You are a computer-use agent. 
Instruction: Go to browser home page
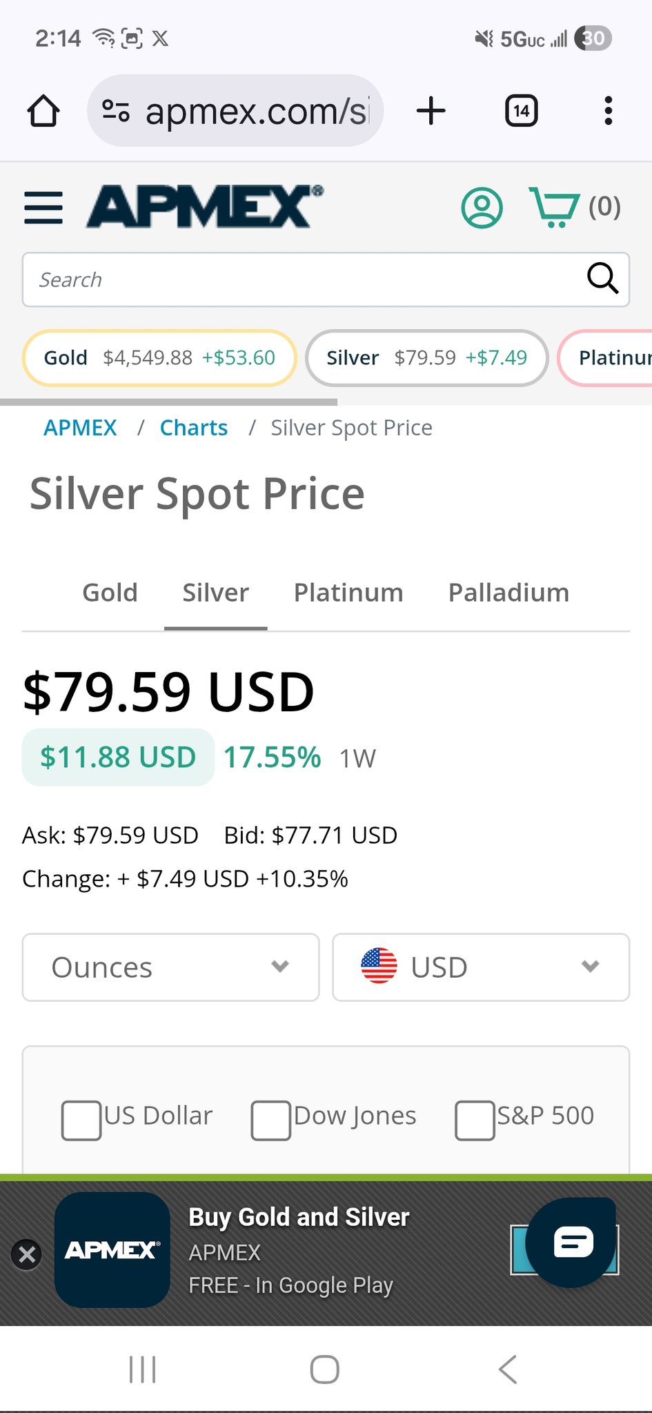click(x=43, y=111)
